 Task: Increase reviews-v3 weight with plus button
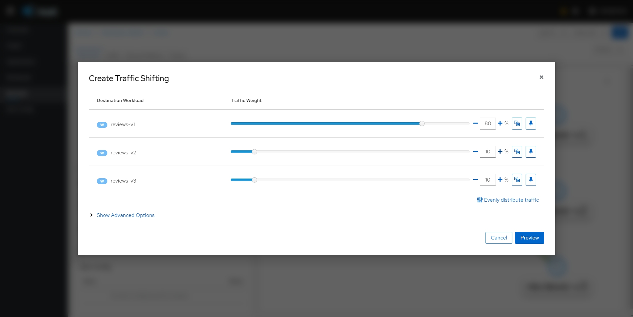(x=500, y=180)
